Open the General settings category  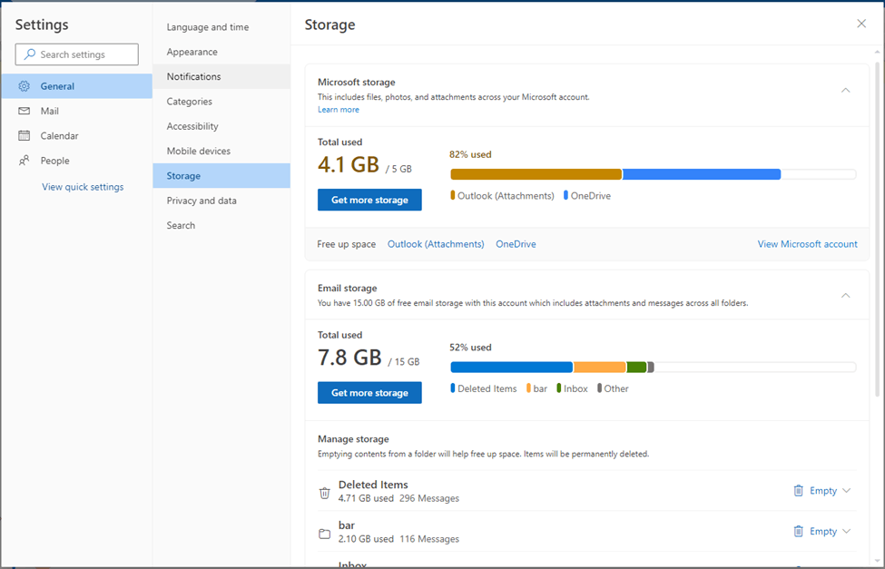tap(77, 86)
